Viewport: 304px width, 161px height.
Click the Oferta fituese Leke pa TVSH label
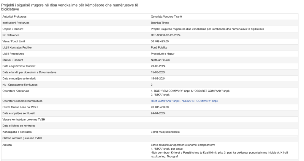pyautogui.click(x=20, y=107)
